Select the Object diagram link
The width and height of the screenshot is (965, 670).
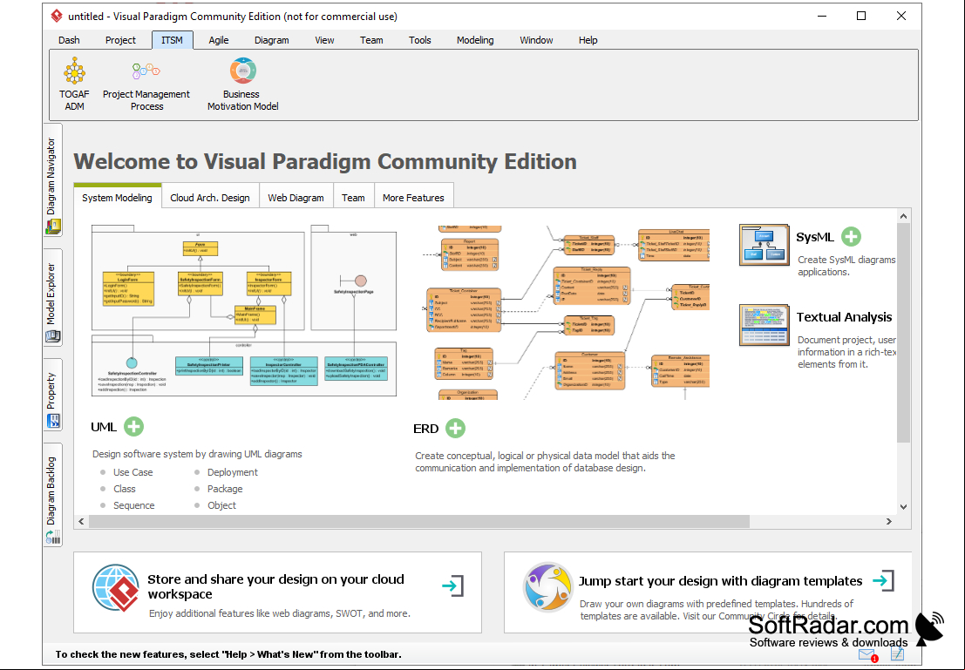click(221, 505)
